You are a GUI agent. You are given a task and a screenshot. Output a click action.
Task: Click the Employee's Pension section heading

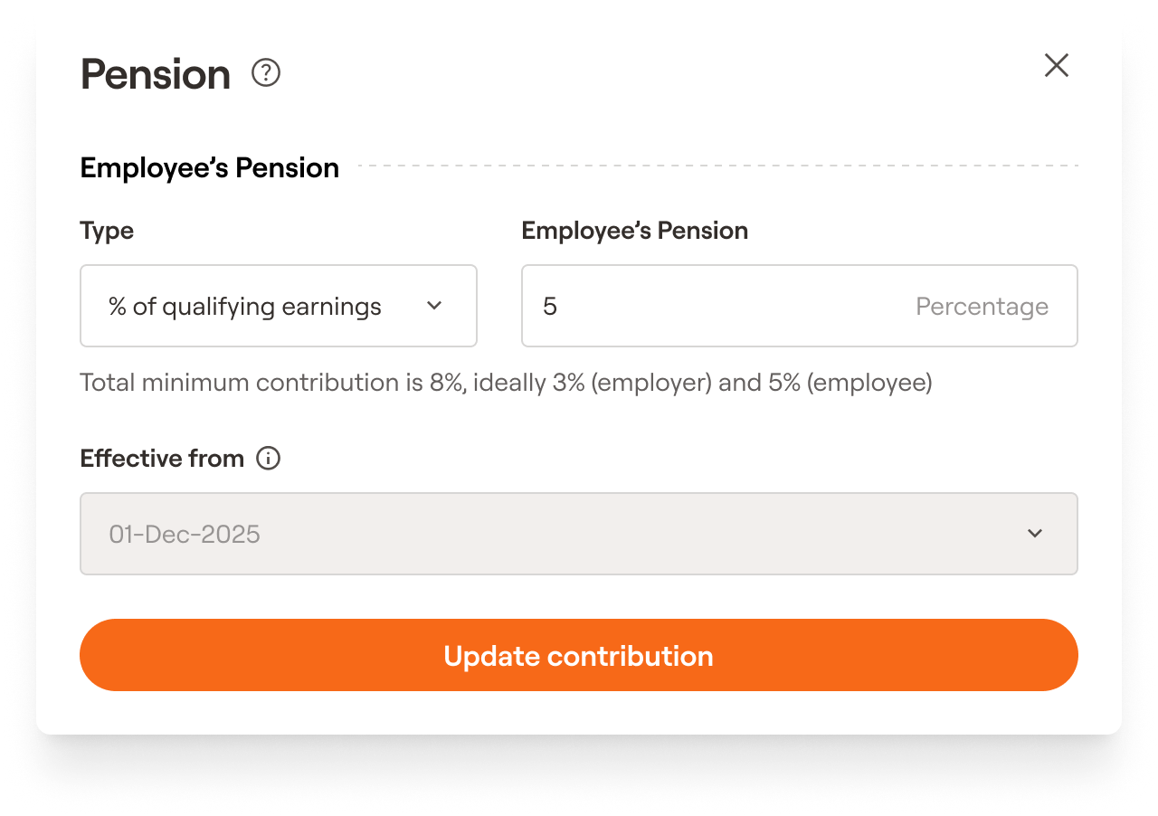coord(210,168)
